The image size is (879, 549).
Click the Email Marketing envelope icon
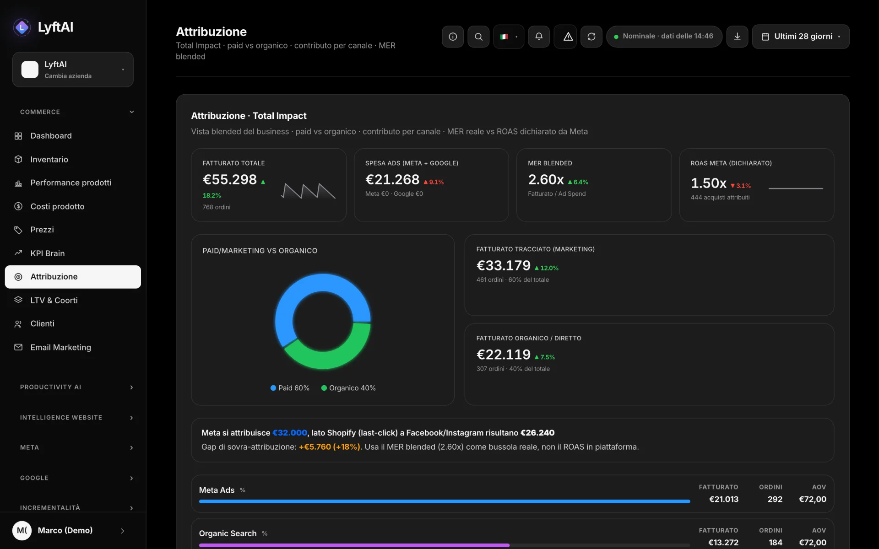18,347
